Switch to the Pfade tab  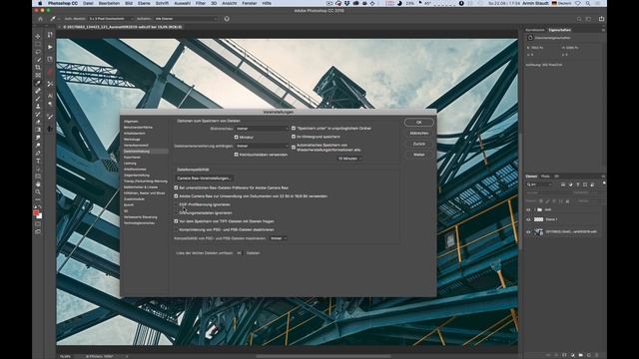coord(545,177)
